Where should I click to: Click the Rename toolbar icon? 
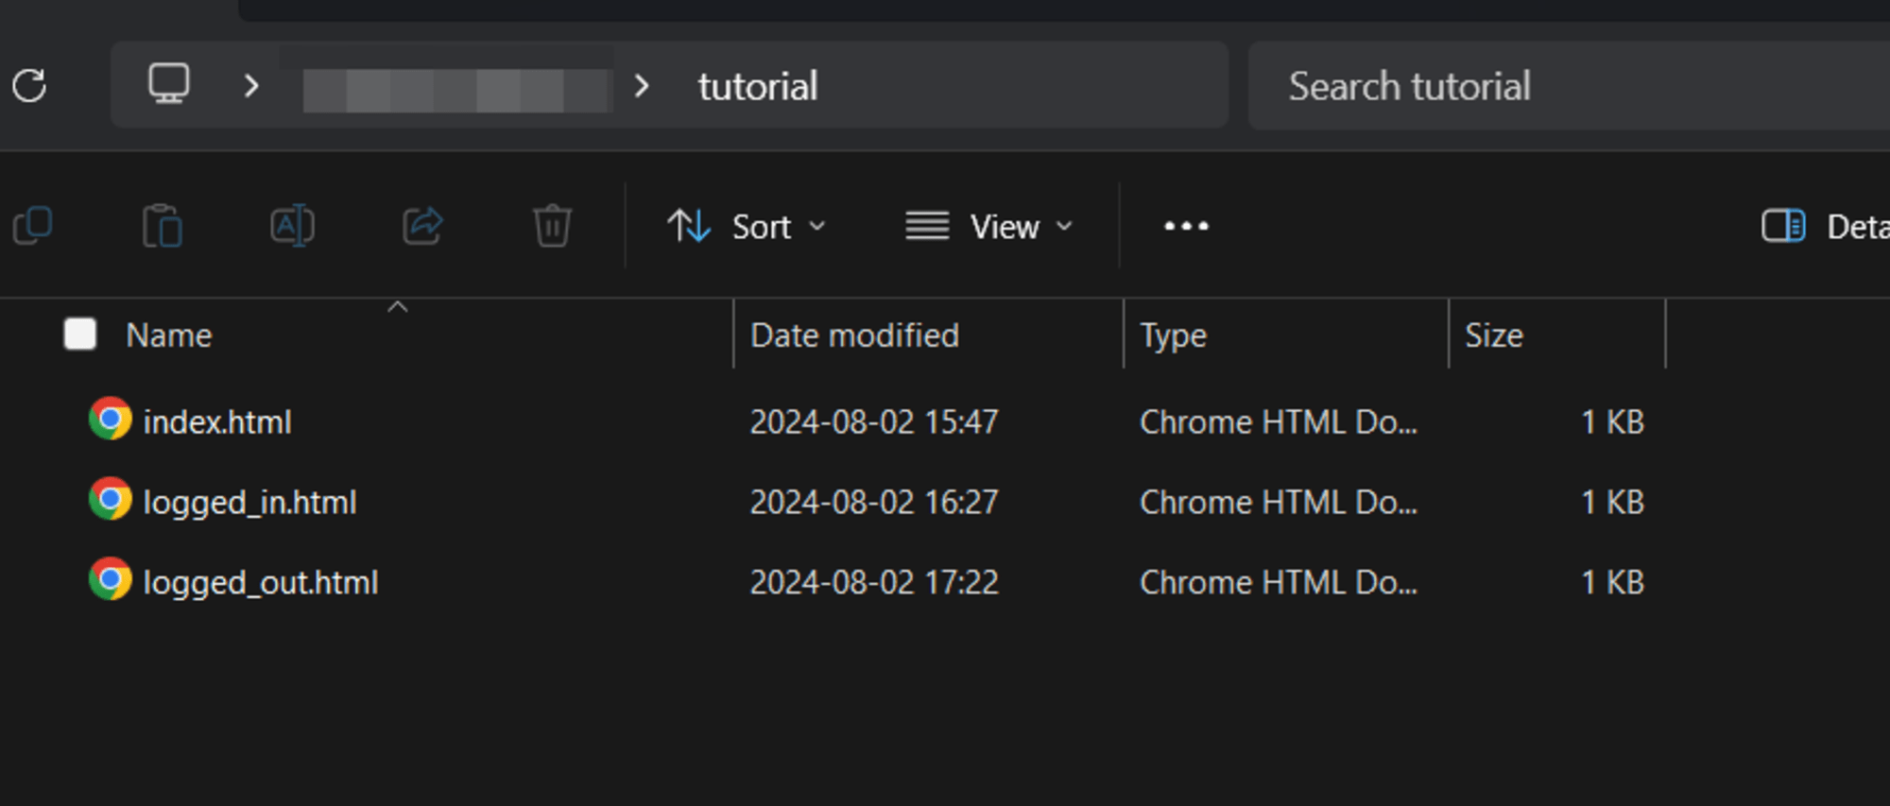(x=292, y=226)
